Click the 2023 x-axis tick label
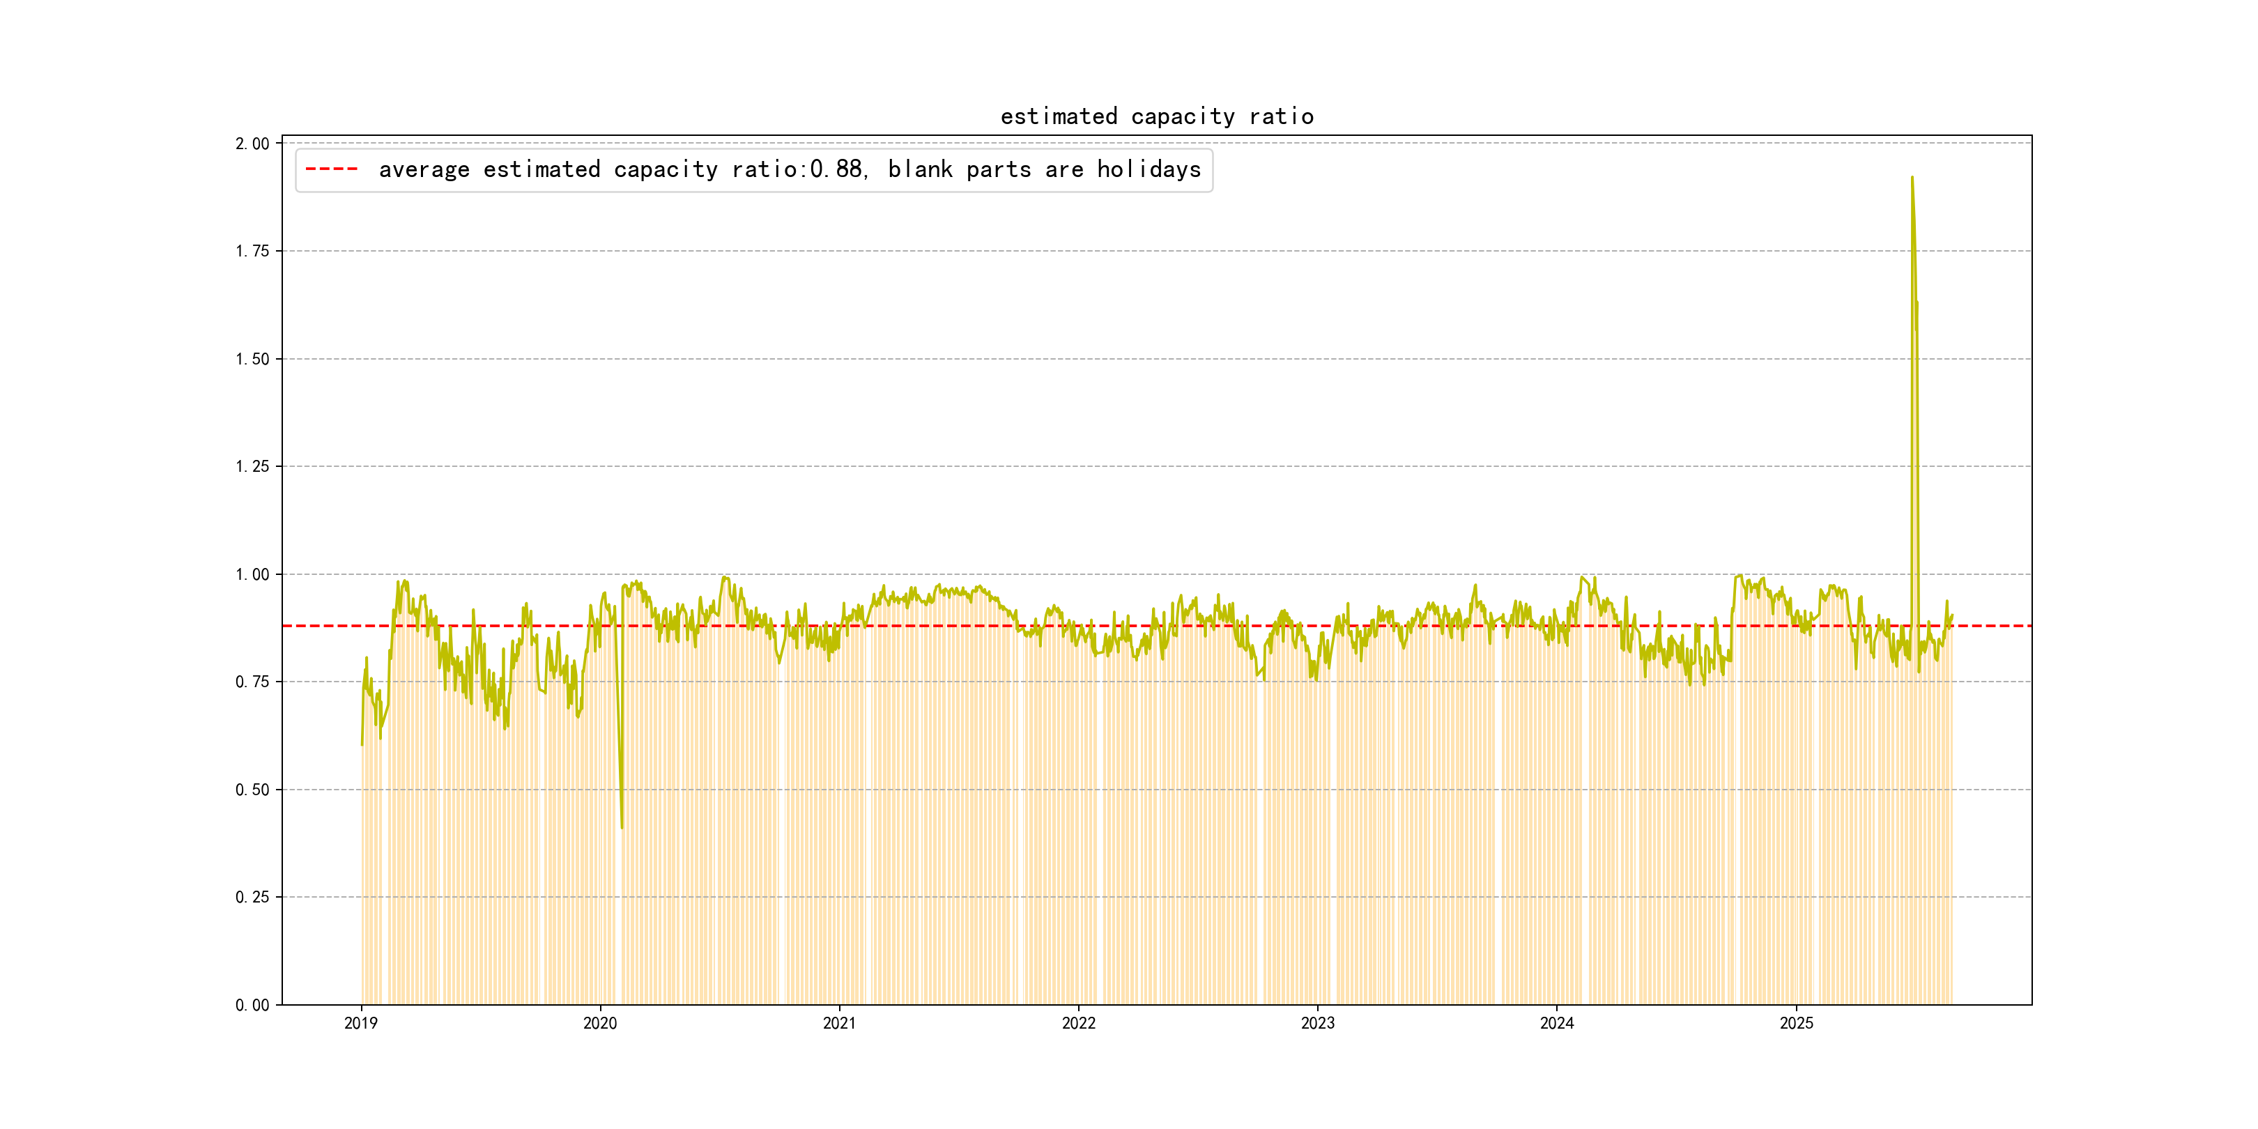Viewport: 2258px width, 1129px height. coord(1317,1023)
